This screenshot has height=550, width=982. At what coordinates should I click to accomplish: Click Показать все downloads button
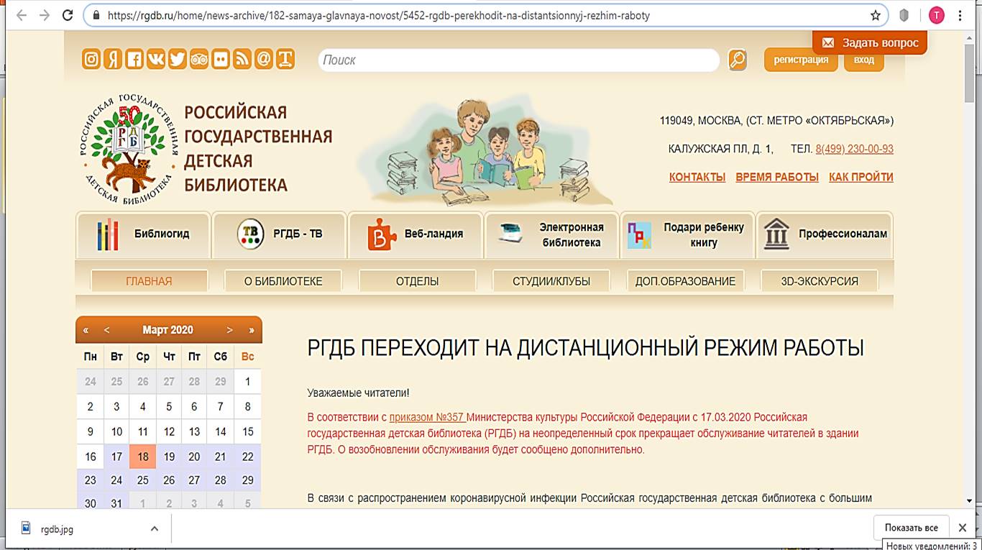[x=912, y=528]
